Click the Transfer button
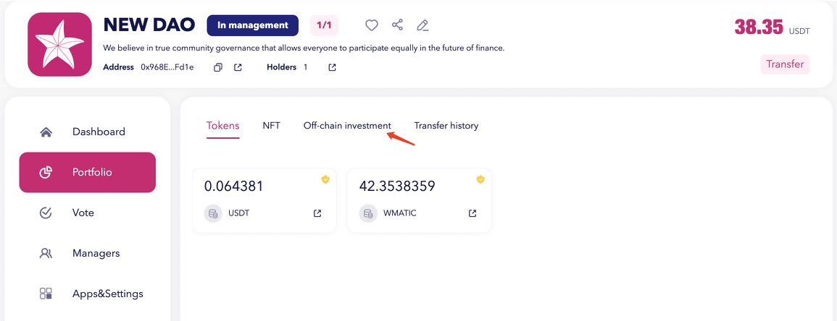 coord(785,64)
